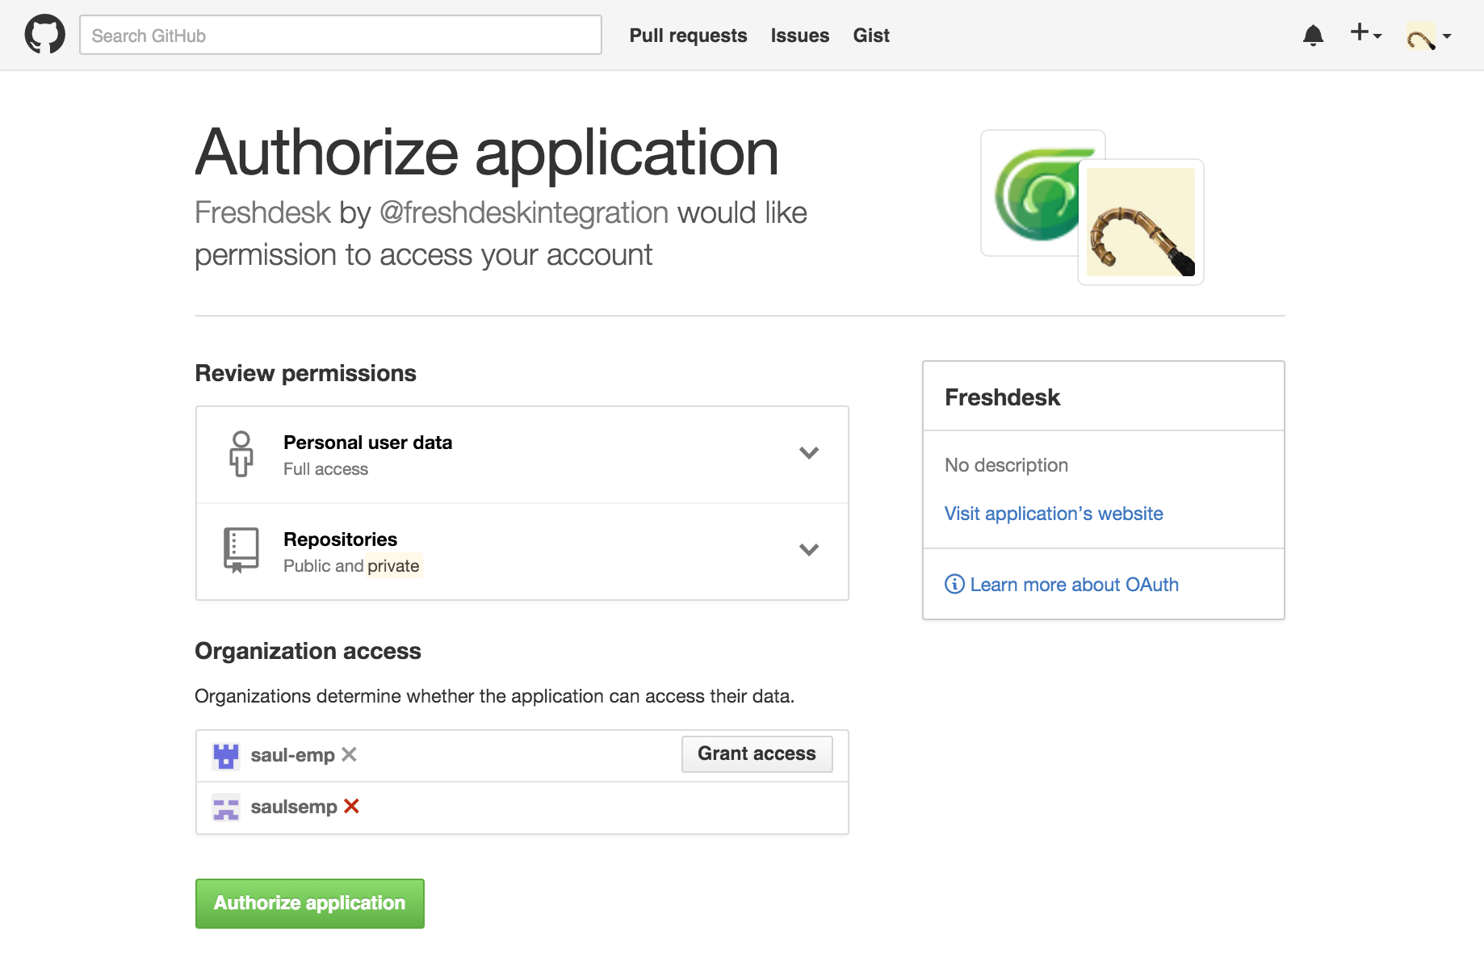
Task: Click the Personal user data person icon
Action: [x=241, y=454]
